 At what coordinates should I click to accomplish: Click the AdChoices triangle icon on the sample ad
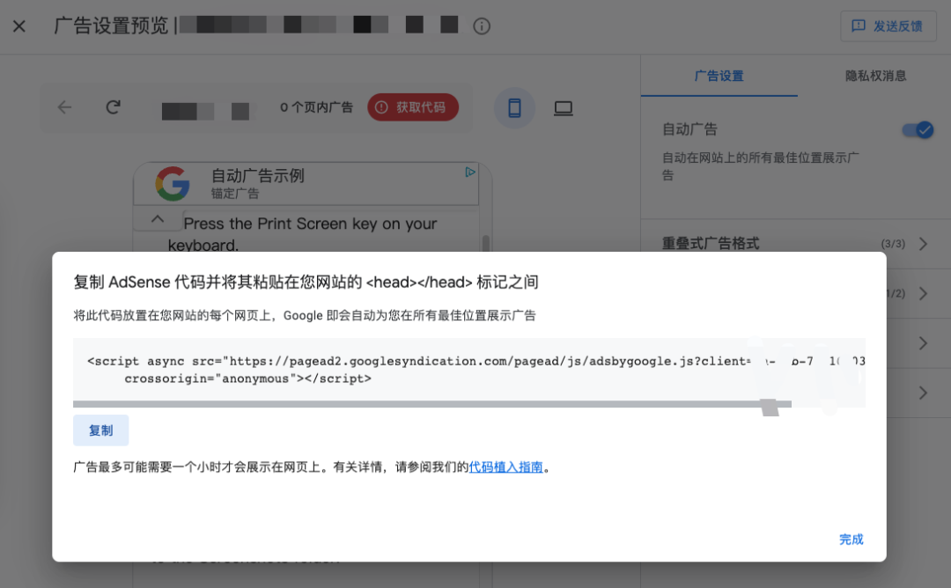point(470,173)
